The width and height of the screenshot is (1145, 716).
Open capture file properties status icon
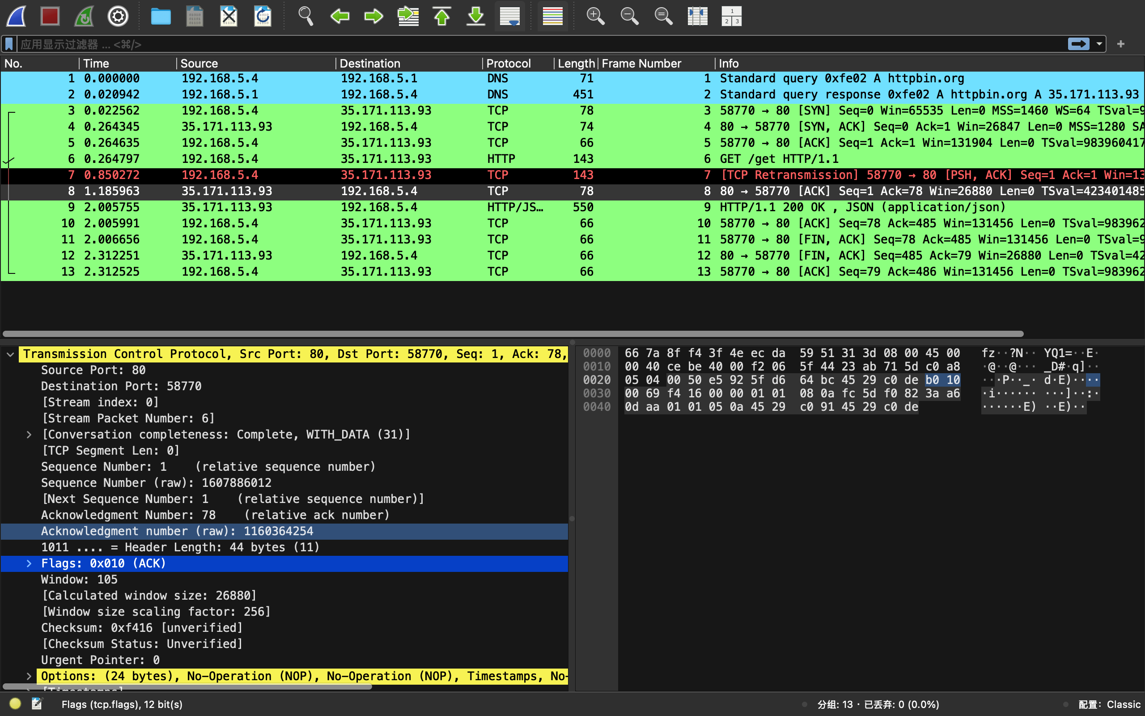click(37, 703)
